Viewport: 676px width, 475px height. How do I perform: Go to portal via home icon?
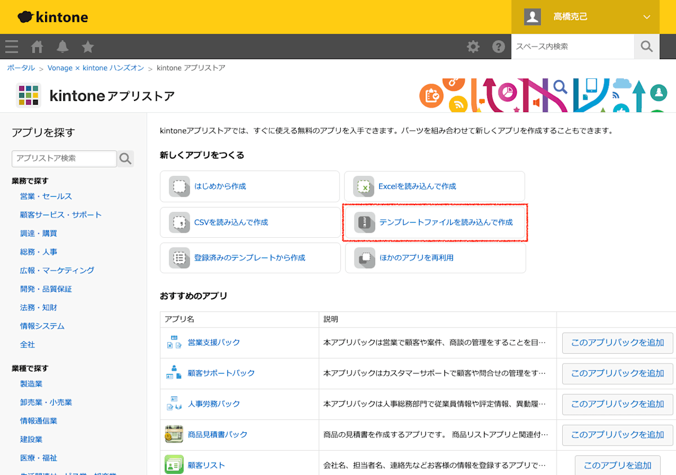pos(37,46)
